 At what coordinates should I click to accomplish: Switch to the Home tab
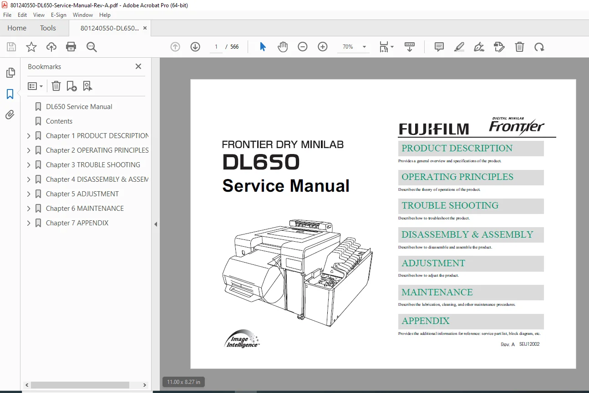click(x=17, y=28)
